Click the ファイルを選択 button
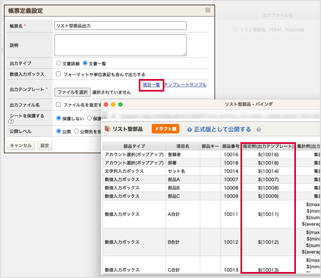This screenshot has height=278, width=321. [72, 92]
